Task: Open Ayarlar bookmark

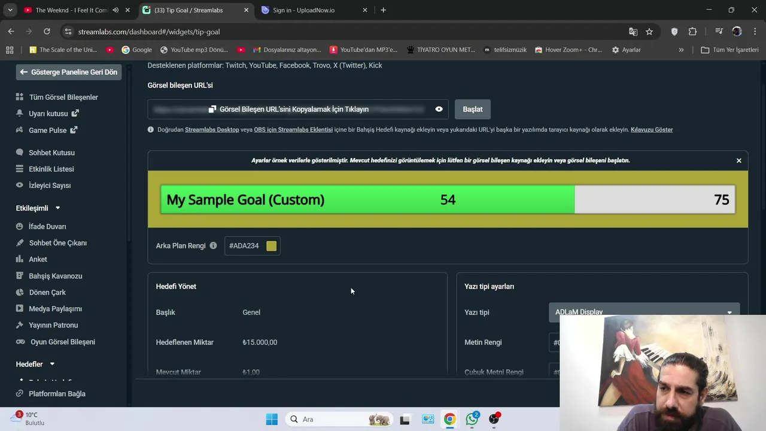Action: tap(626, 50)
